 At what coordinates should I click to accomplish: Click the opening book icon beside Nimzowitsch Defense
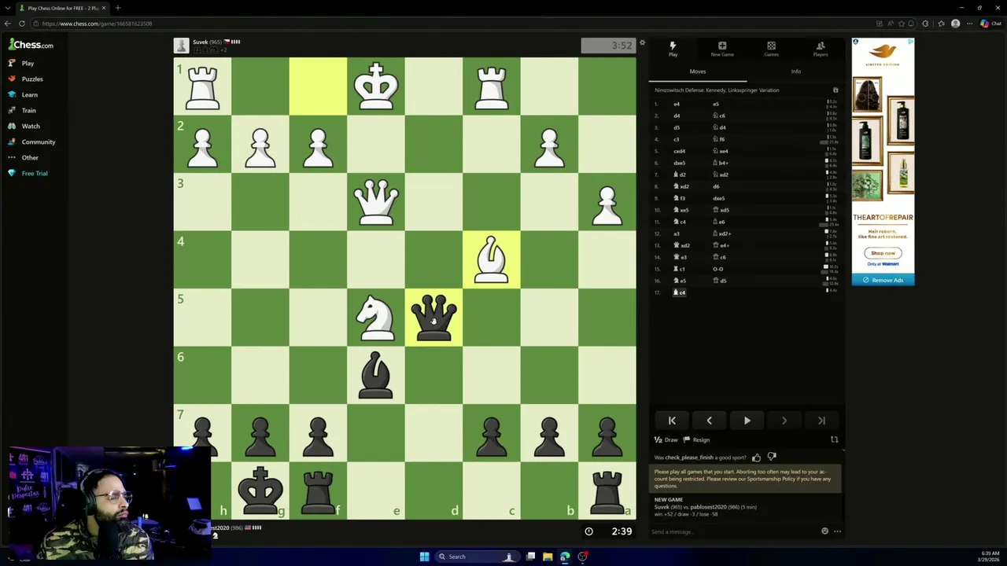pos(835,90)
